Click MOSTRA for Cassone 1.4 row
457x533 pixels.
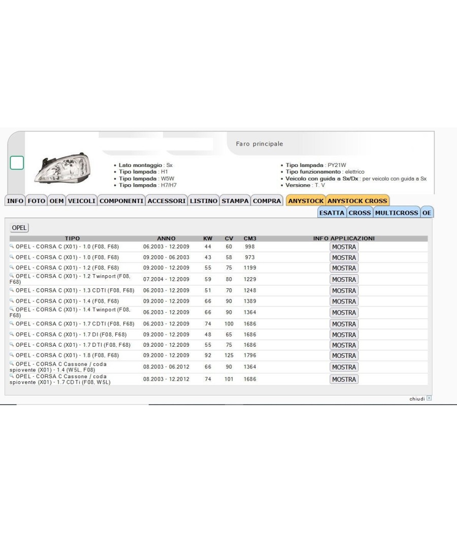tap(344, 367)
